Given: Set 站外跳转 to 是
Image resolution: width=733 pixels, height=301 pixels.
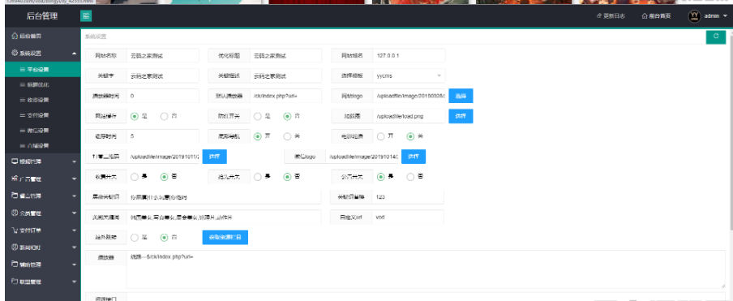Looking at the screenshot, I should tap(135, 238).
